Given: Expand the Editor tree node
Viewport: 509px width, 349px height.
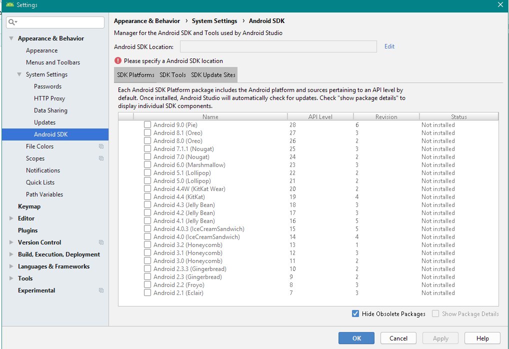Looking at the screenshot, I should pyautogui.click(x=11, y=218).
